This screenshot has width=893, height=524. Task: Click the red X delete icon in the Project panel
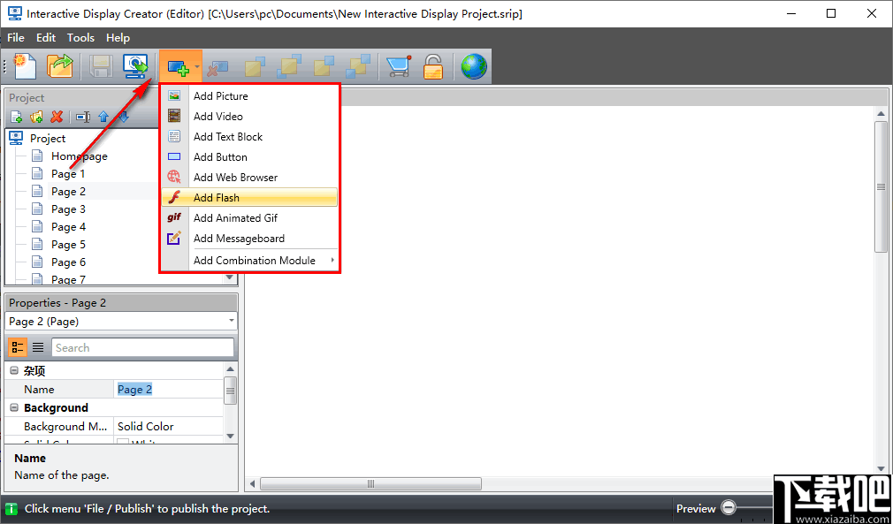57,118
